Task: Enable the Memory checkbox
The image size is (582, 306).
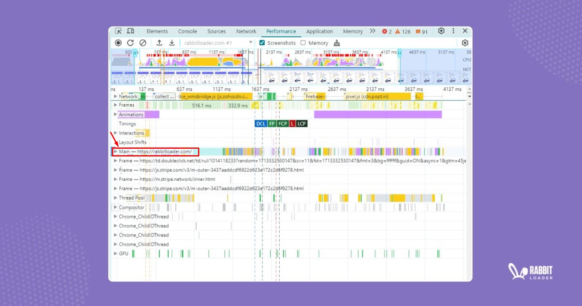Action: pos(303,43)
